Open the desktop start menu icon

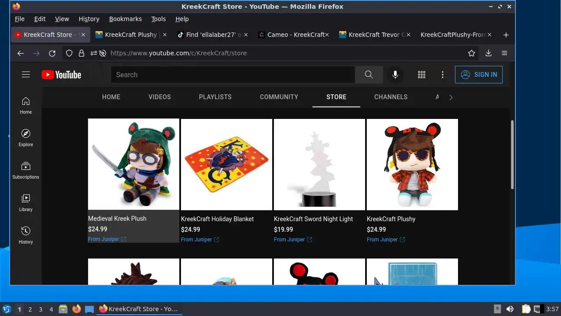coord(7,309)
